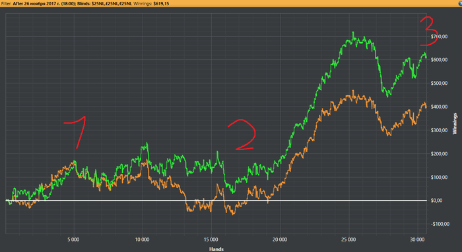Click the $400,00 y-axis label
This screenshot has height=252, width=462.
pyautogui.click(x=439, y=107)
